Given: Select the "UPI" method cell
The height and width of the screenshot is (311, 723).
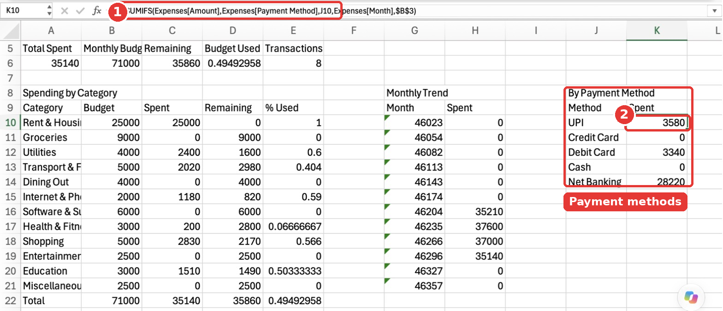Looking at the screenshot, I should [596, 123].
